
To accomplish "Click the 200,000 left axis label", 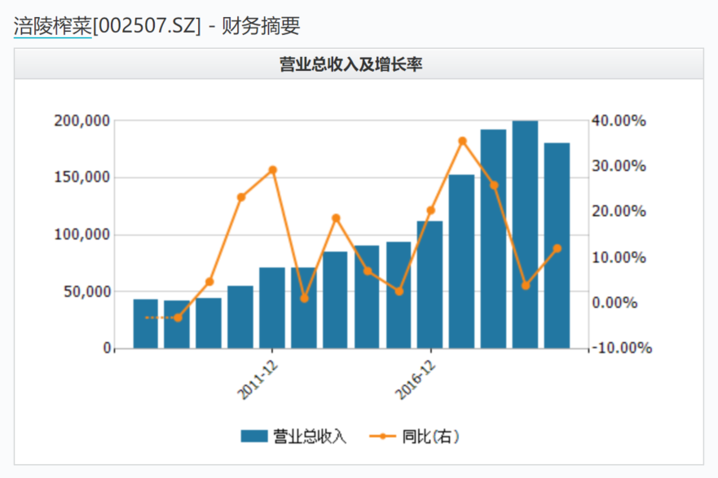I will point(82,121).
